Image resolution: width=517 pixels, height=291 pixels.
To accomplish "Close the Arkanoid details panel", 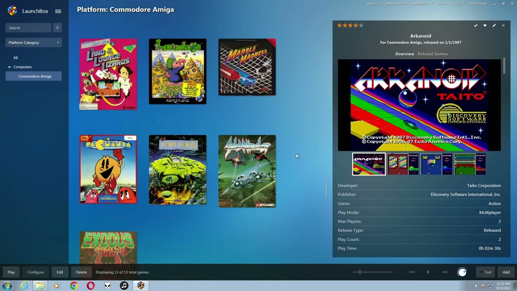I will [503, 25].
